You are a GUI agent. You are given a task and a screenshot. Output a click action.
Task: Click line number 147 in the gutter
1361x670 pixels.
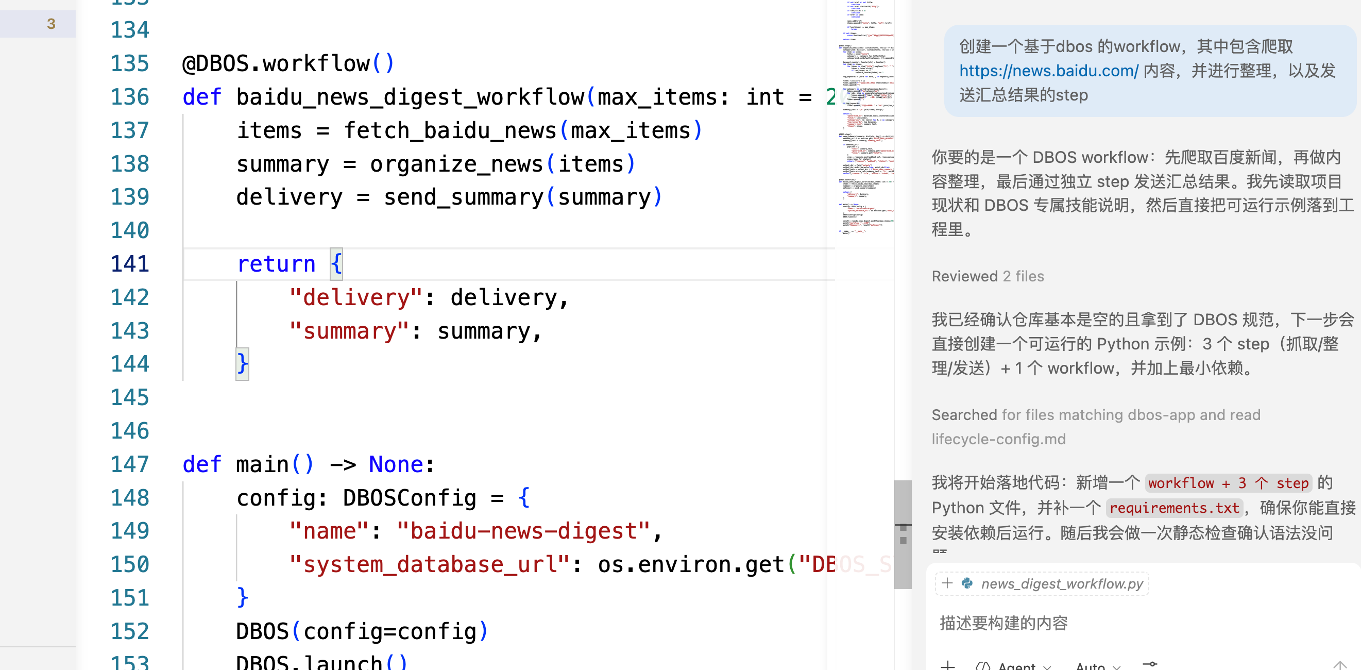point(130,464)
